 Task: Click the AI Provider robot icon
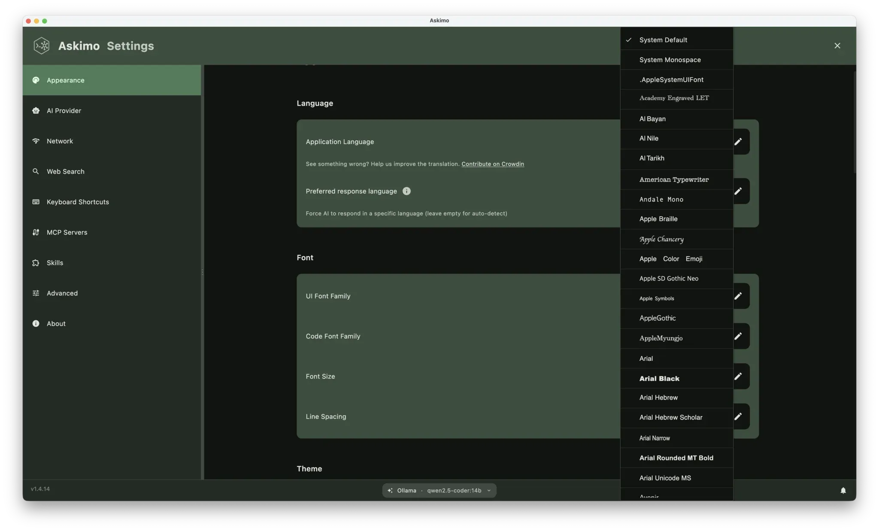(36, 111)
